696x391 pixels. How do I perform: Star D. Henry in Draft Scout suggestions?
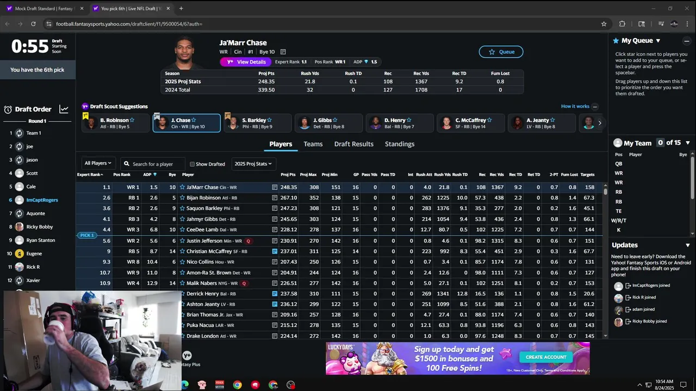coord(409,120)
